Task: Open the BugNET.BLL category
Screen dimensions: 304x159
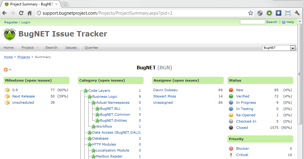Action: (x=110, y=108)
